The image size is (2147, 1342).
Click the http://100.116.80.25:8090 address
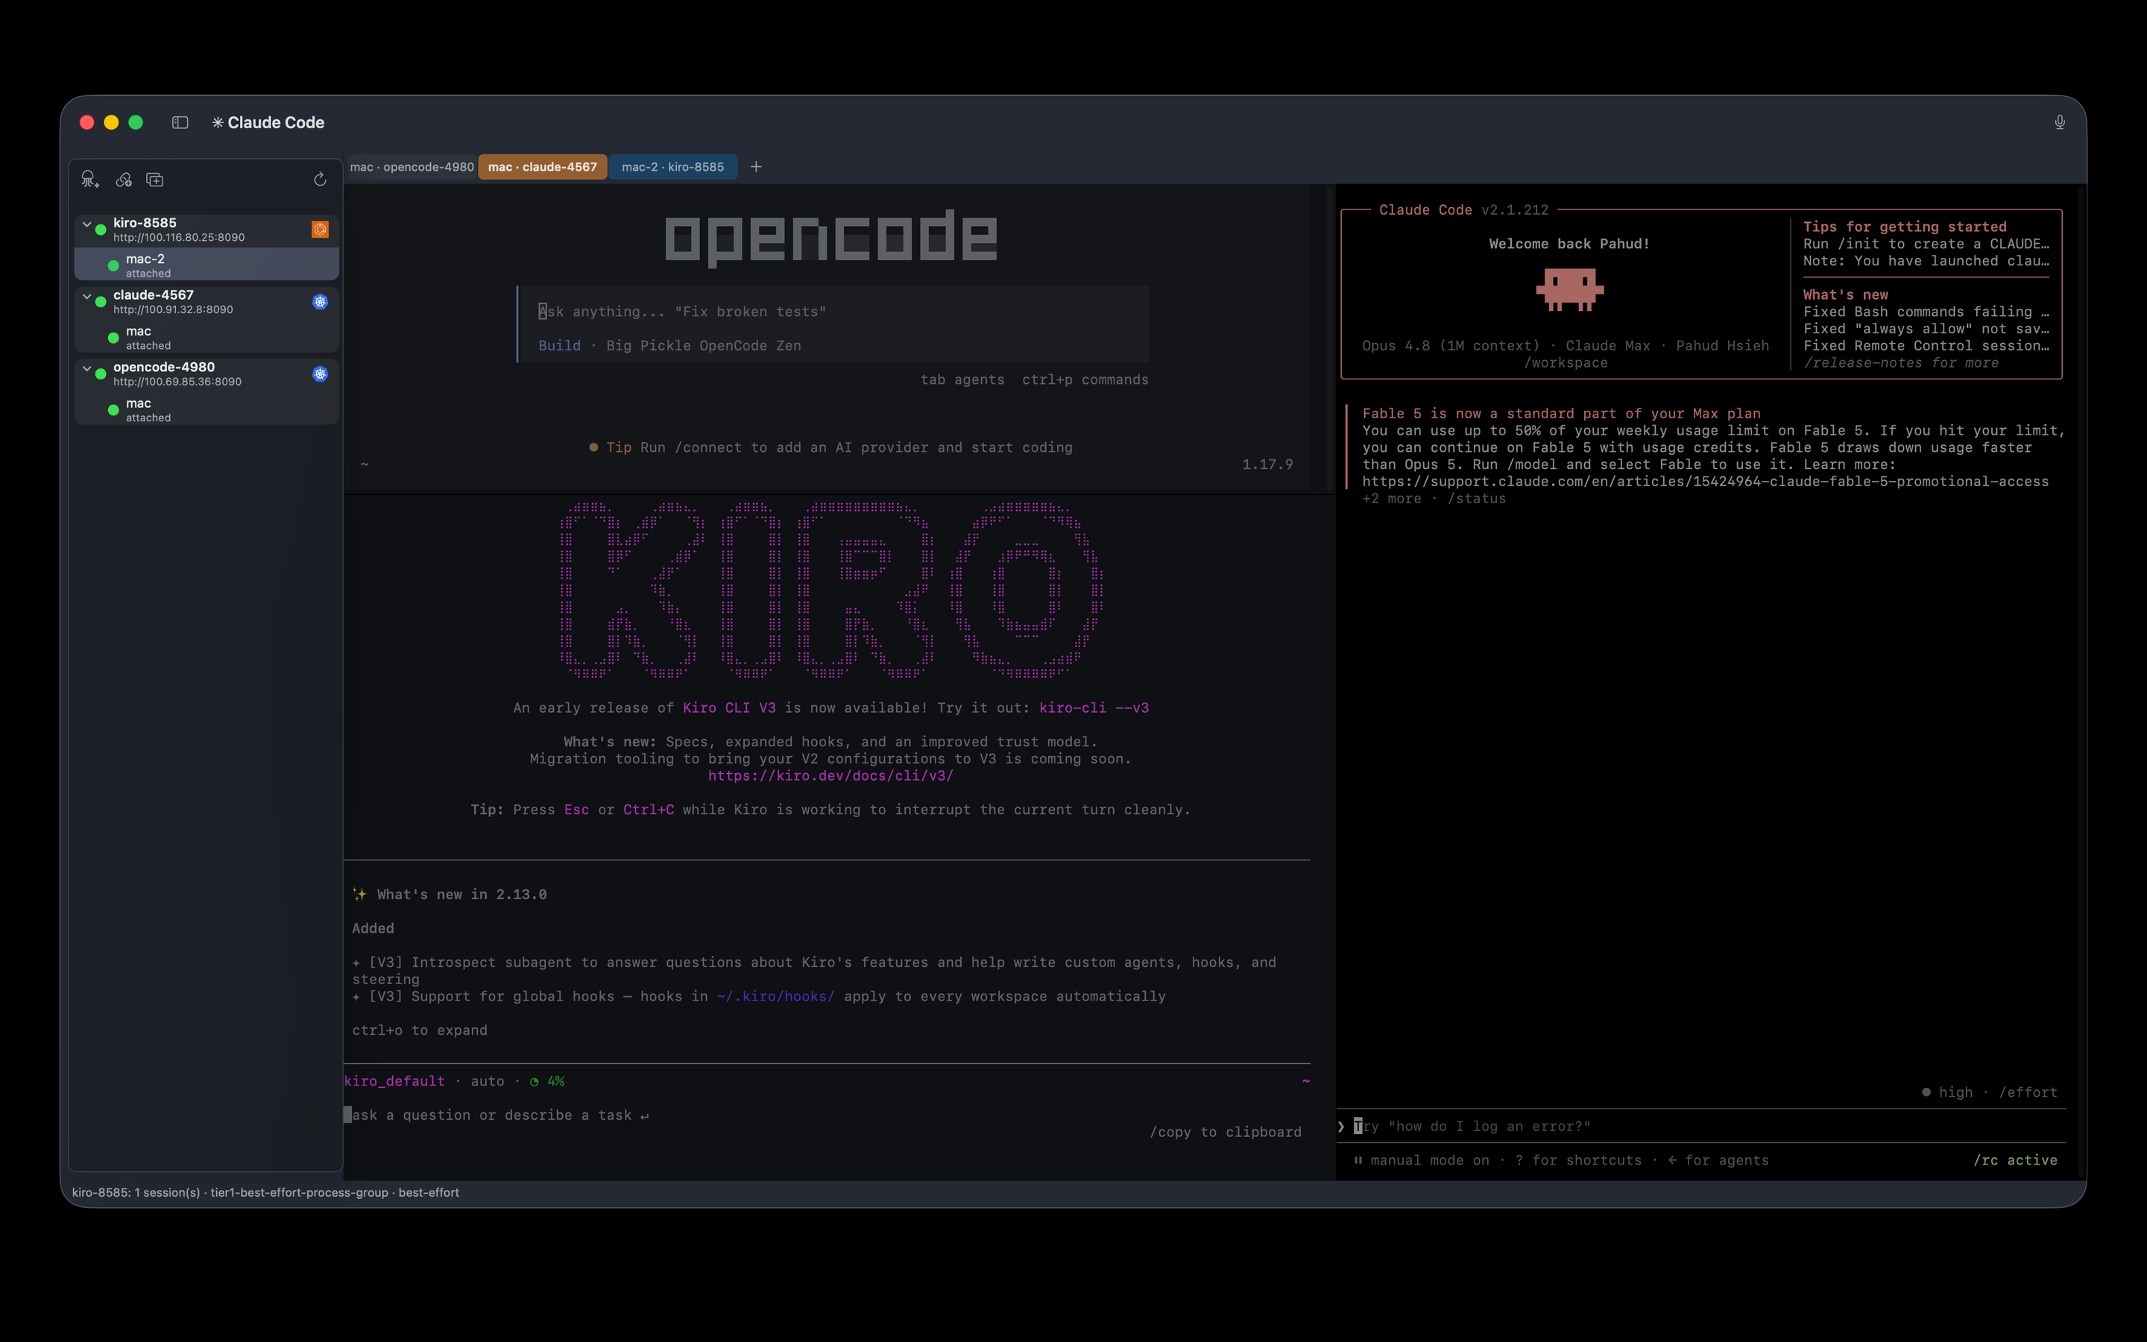tap(178, 238)
